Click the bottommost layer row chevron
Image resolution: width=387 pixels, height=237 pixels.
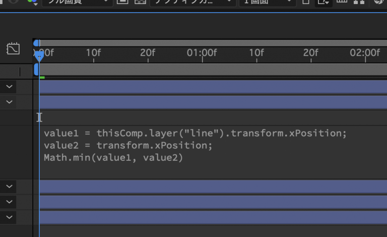9,217
